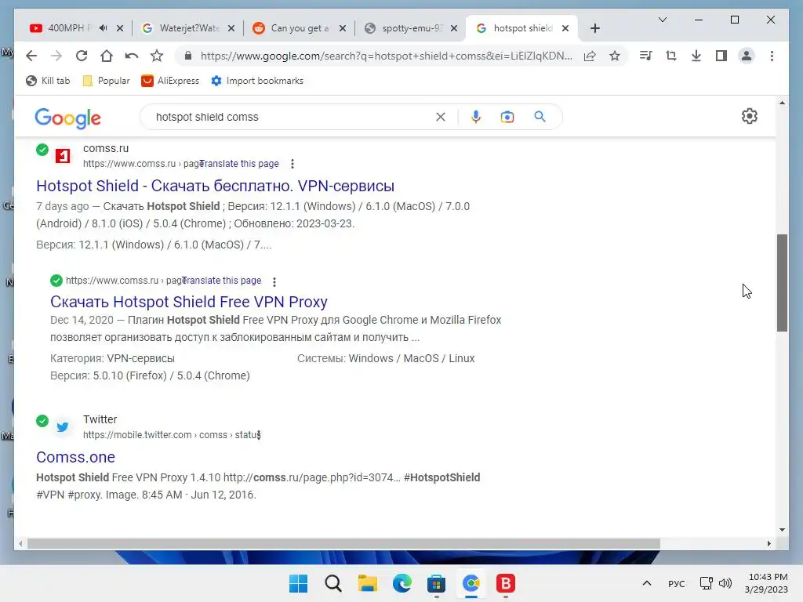Go back to the previous page

pyautogui.click(x=31, y=56)
